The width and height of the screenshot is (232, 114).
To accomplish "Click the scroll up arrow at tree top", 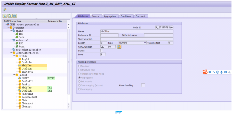I will [x=68, y=24].
